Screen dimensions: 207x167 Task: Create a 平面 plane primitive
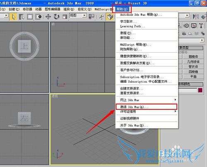[x=193, y=77]
